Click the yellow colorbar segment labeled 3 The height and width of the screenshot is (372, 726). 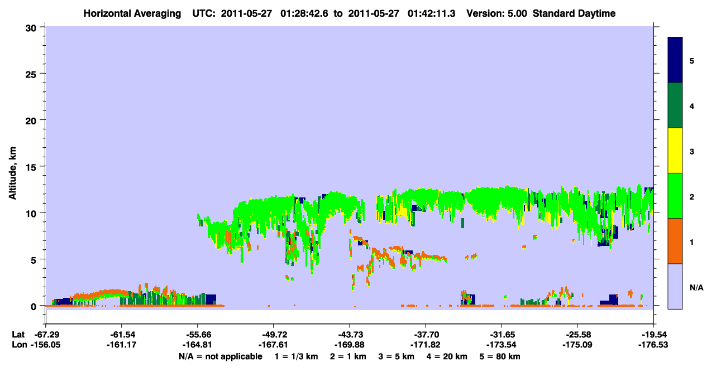click(675, 151)
